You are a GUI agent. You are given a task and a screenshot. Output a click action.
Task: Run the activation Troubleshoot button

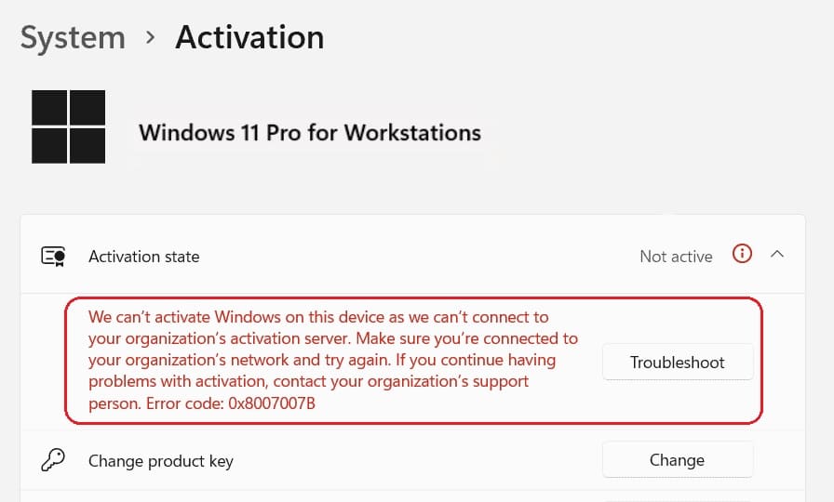[x=678, y=363]
